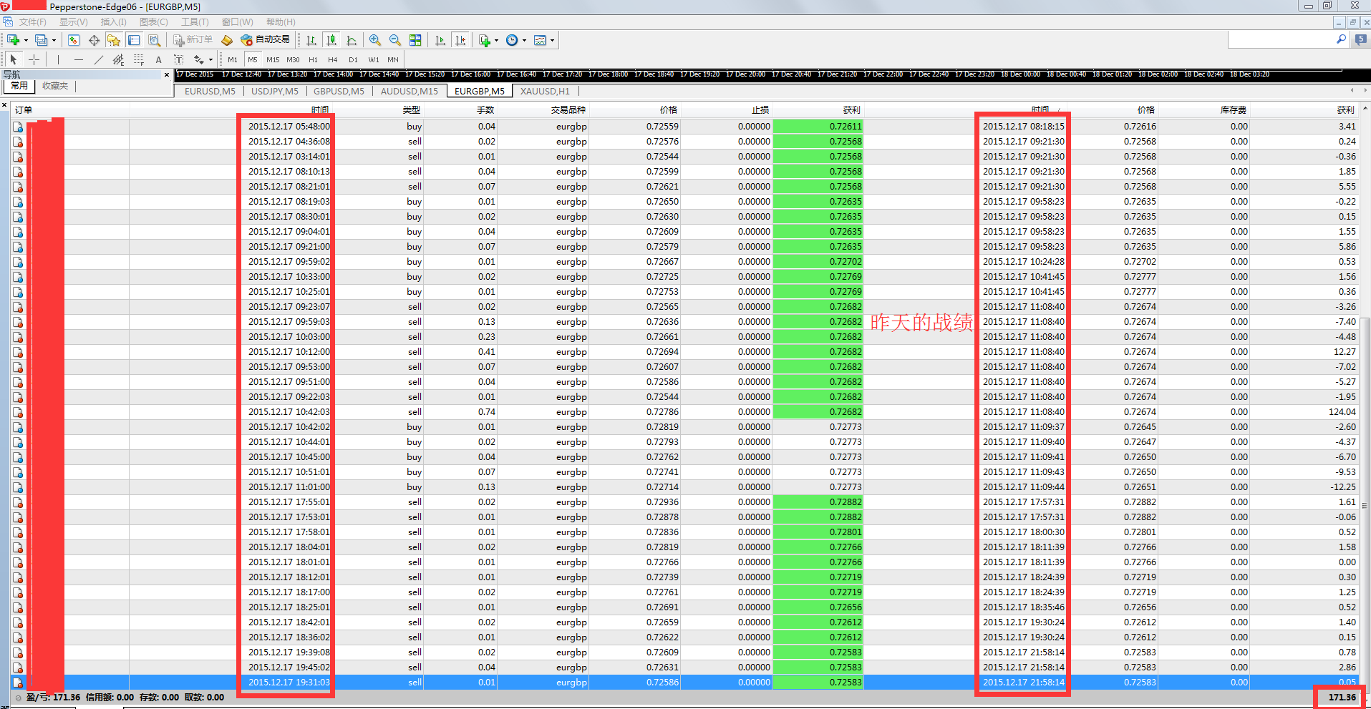This screenshot has width=1371, height=709.
Task: Expand the profiles dropdown arrow
Action: (x=54, y=40)
